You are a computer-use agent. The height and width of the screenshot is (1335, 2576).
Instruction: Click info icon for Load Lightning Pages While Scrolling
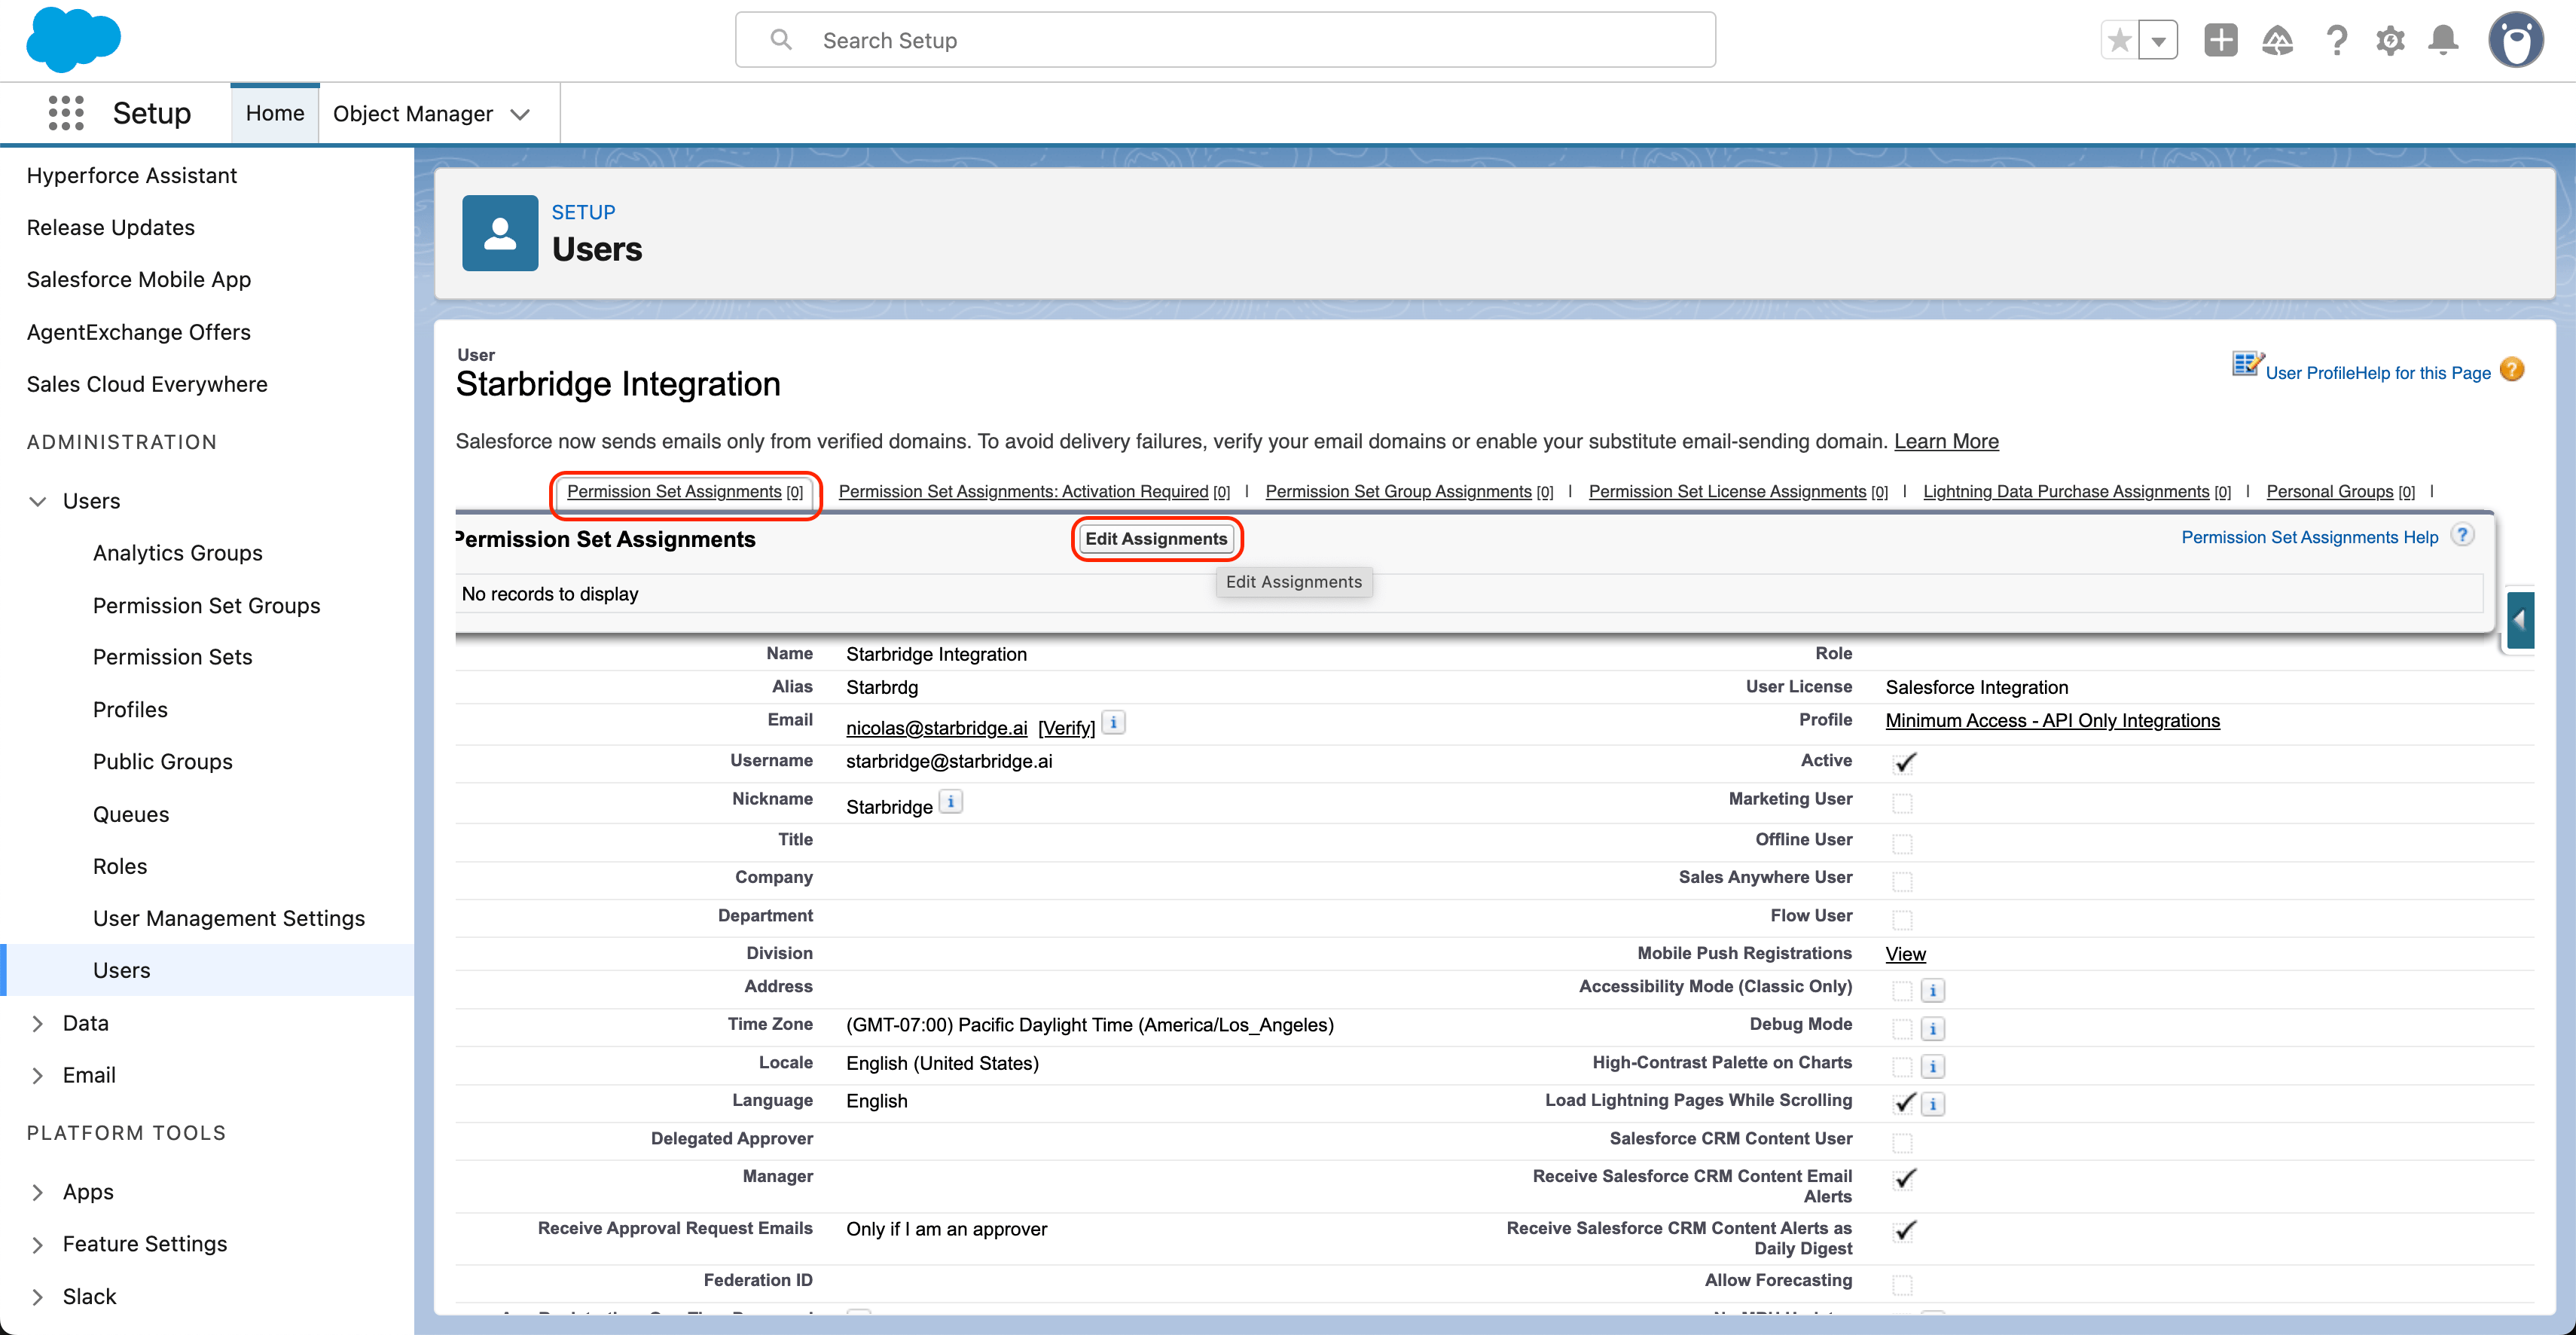click(x=1933, y=1105)
